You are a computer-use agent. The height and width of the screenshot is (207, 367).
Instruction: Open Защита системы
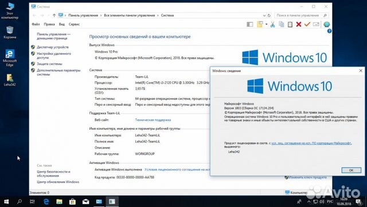pyautogui.click(x=49, y=63)
